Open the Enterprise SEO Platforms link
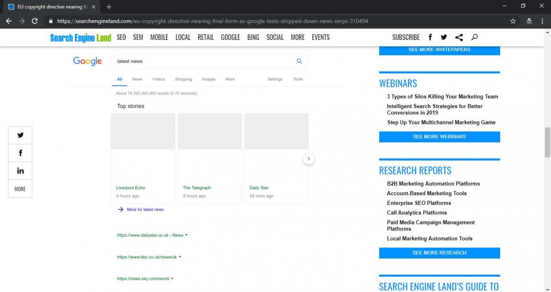551x292 pixels. [x=419, y=203]
